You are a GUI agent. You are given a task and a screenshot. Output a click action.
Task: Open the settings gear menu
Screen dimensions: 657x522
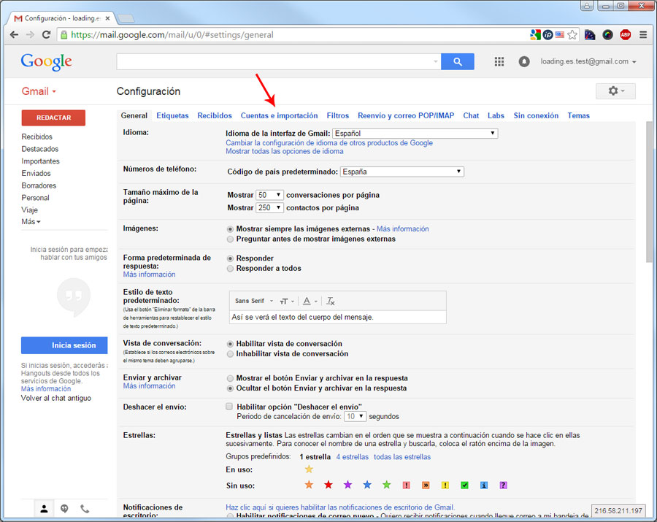click(615, 91)
